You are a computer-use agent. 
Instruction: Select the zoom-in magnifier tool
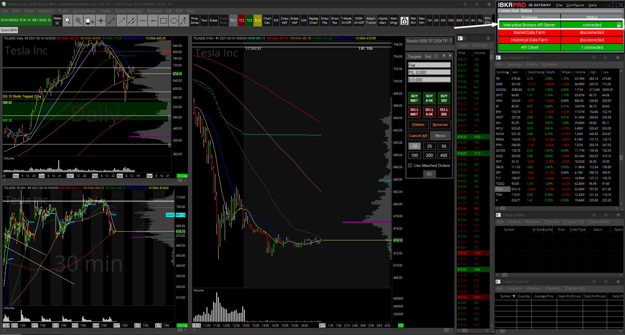[68, 21]
